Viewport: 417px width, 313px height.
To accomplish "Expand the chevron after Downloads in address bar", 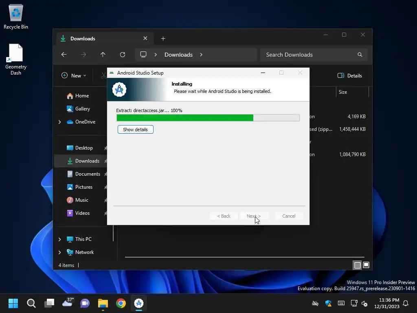I will click(201, 55).
